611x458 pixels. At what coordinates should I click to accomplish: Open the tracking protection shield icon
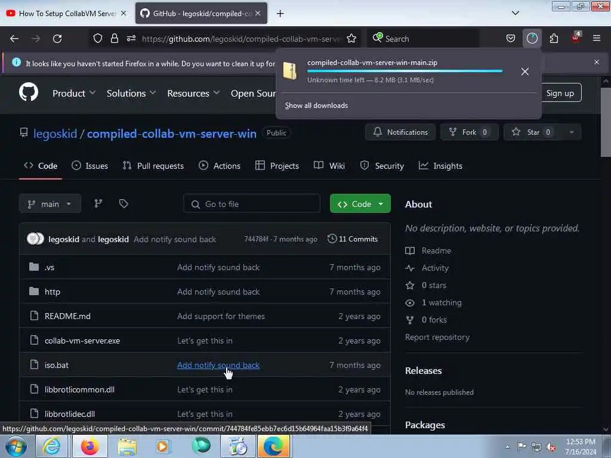(98, 38)
